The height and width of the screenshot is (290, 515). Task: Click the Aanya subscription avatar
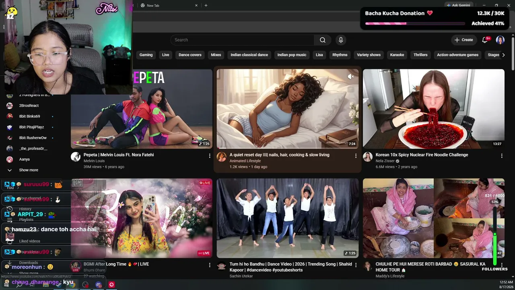click(10, 159)
